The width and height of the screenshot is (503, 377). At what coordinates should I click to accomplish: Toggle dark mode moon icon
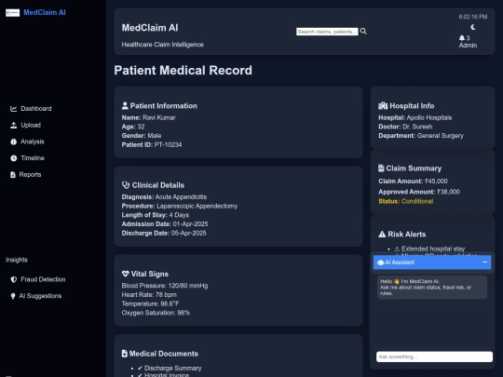[x=473, y=27]
